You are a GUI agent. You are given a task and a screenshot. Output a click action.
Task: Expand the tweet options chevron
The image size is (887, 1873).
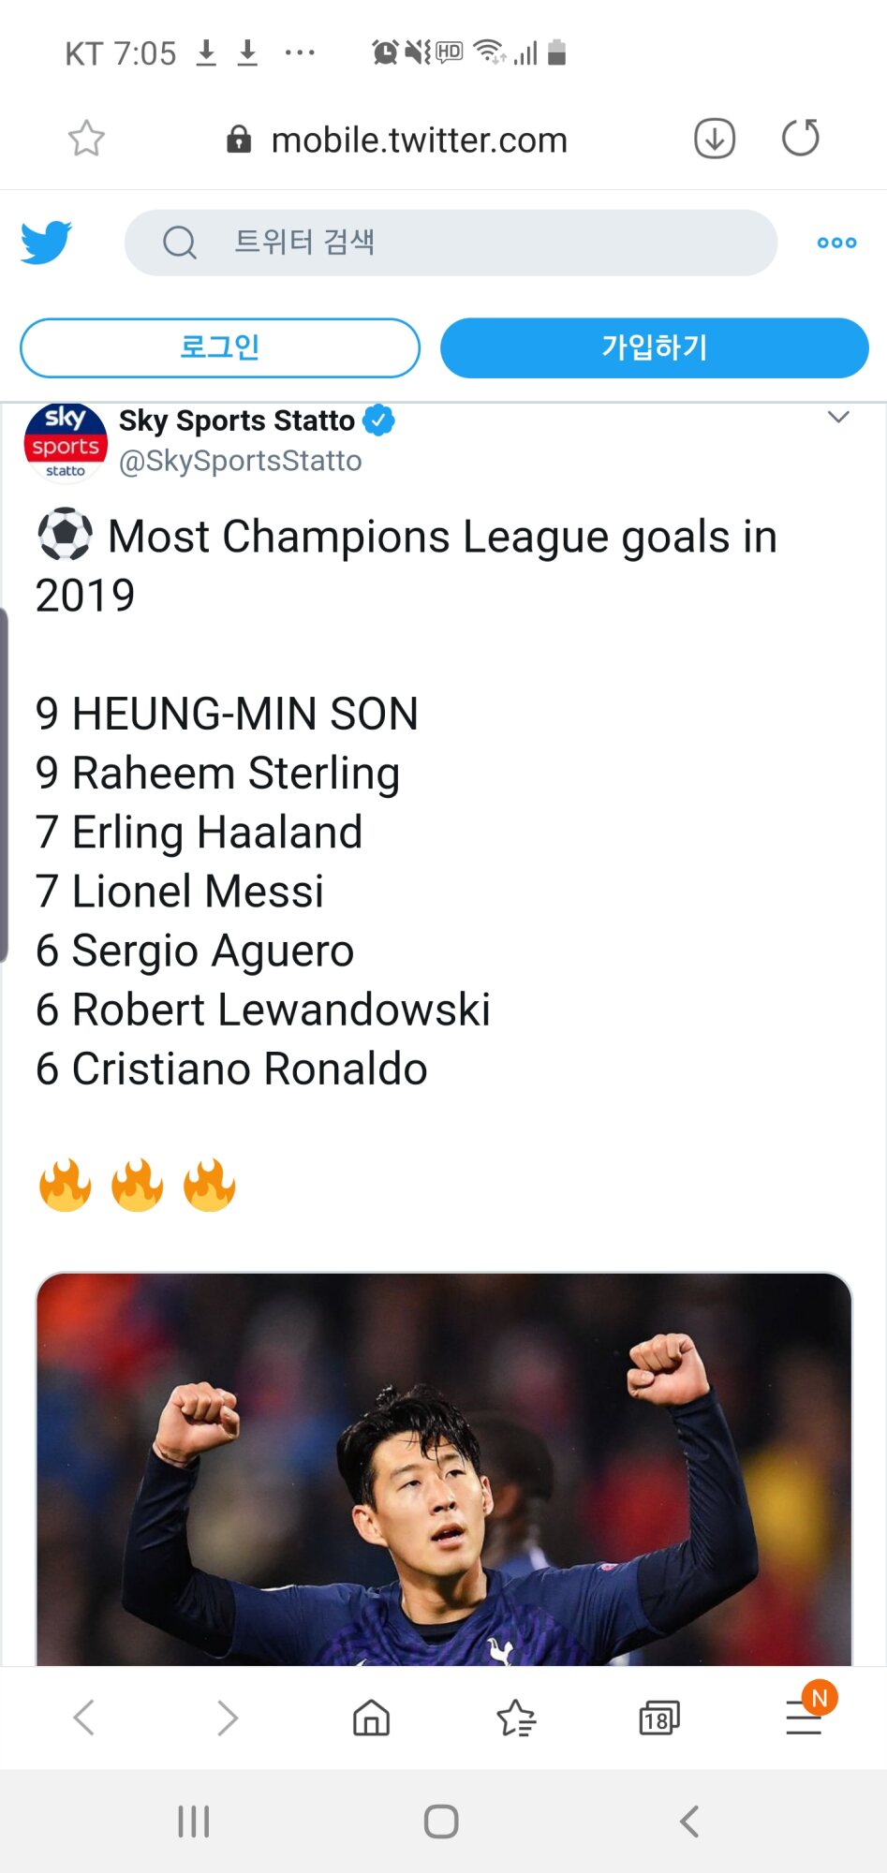pyautogui.click(x=838, y=418)
